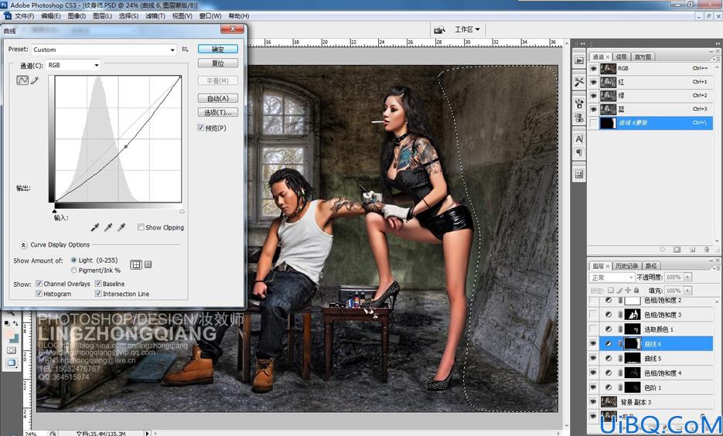The height and width of the screenshot is (436, 723).
Task: Open the Channels panel flyout menu
Action: point(716,59)
